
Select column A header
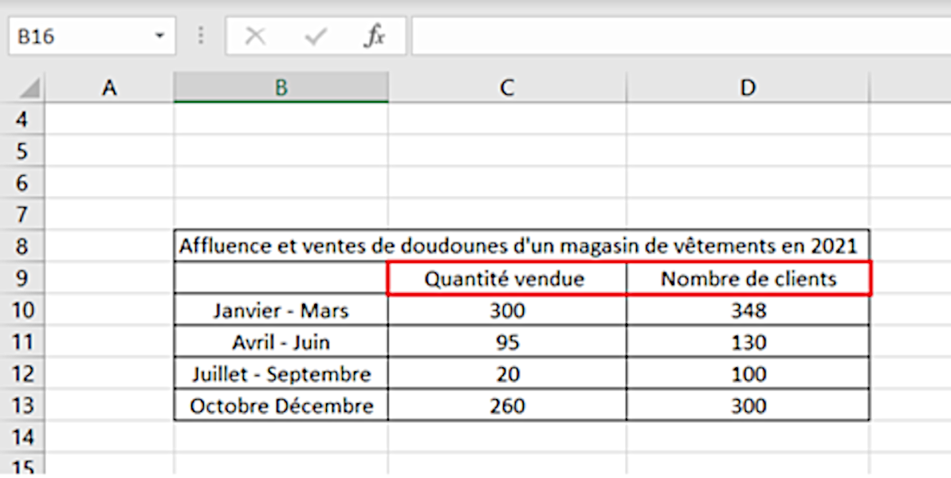pos(110,88)
